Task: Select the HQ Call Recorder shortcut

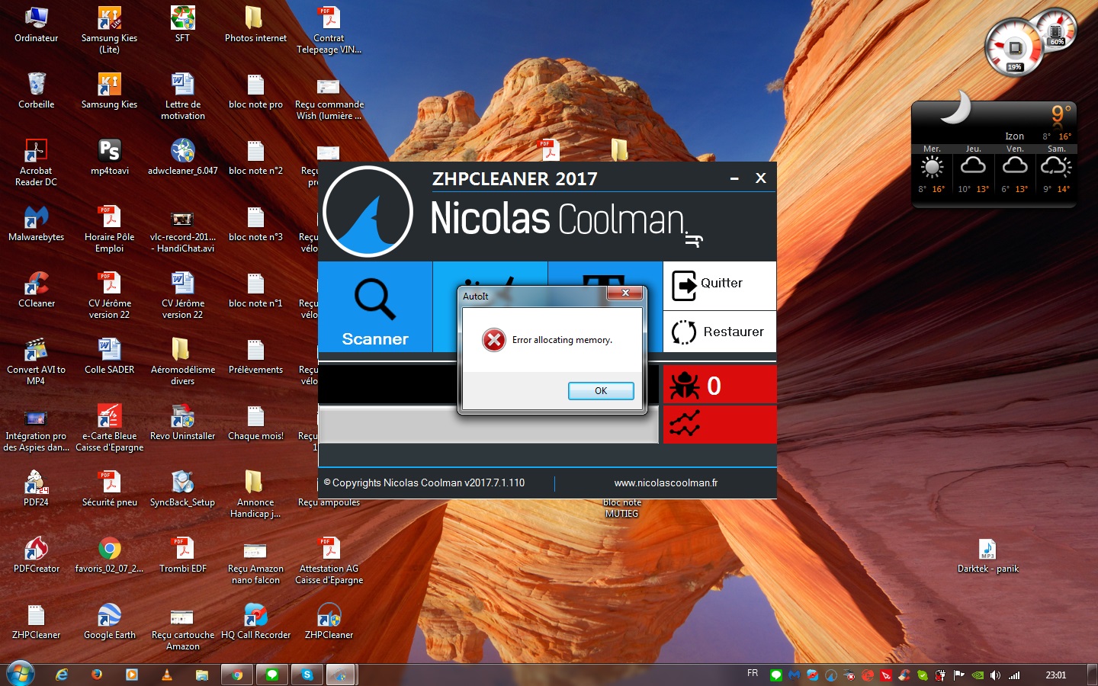Action: tap(255, 621)
